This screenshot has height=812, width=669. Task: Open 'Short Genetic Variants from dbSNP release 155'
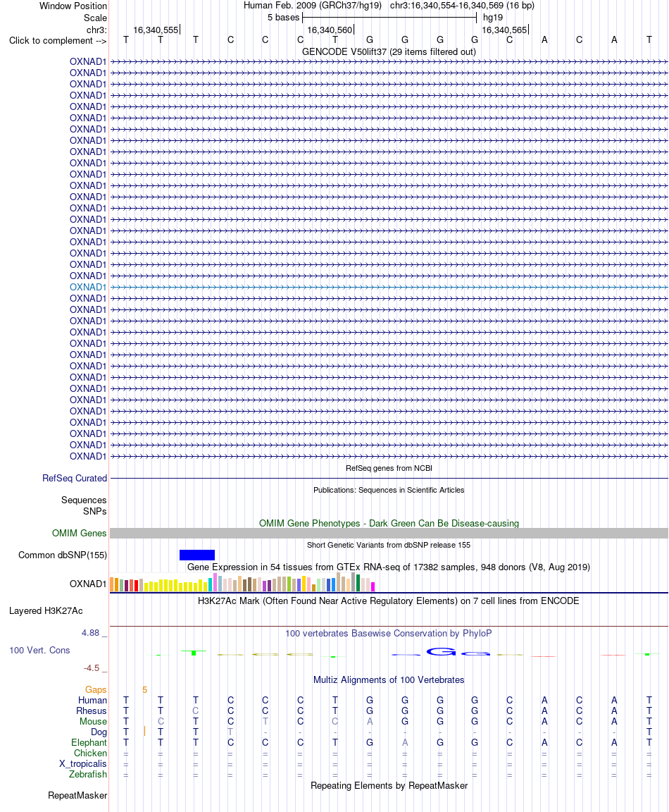[389, 545]
